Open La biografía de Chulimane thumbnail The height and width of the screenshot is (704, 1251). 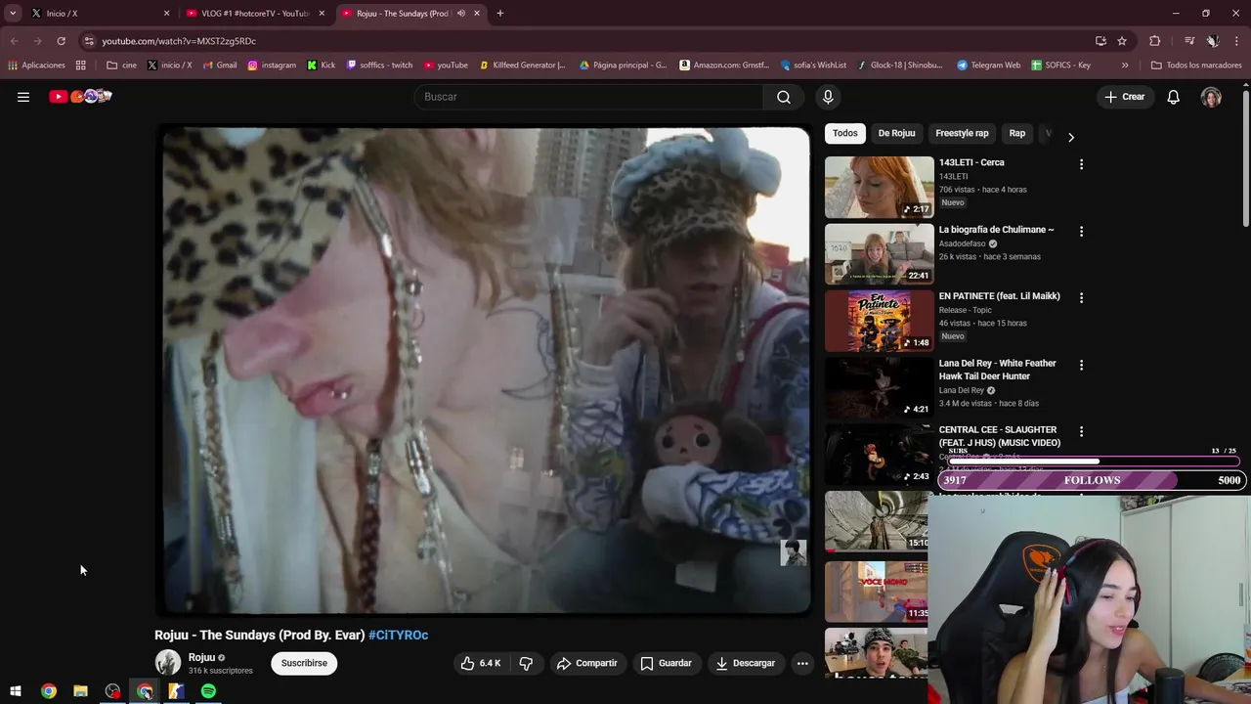(879, 254)
